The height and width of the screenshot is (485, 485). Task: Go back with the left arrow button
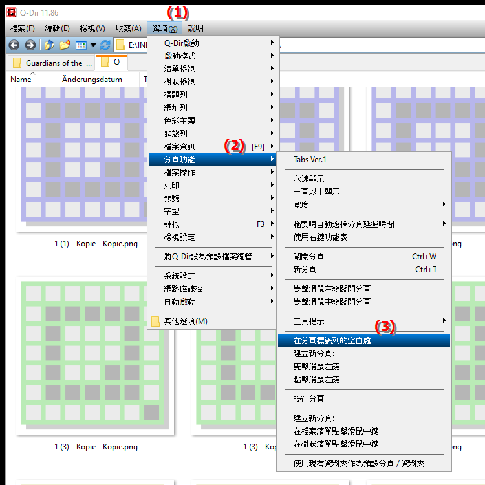(14, 45)
